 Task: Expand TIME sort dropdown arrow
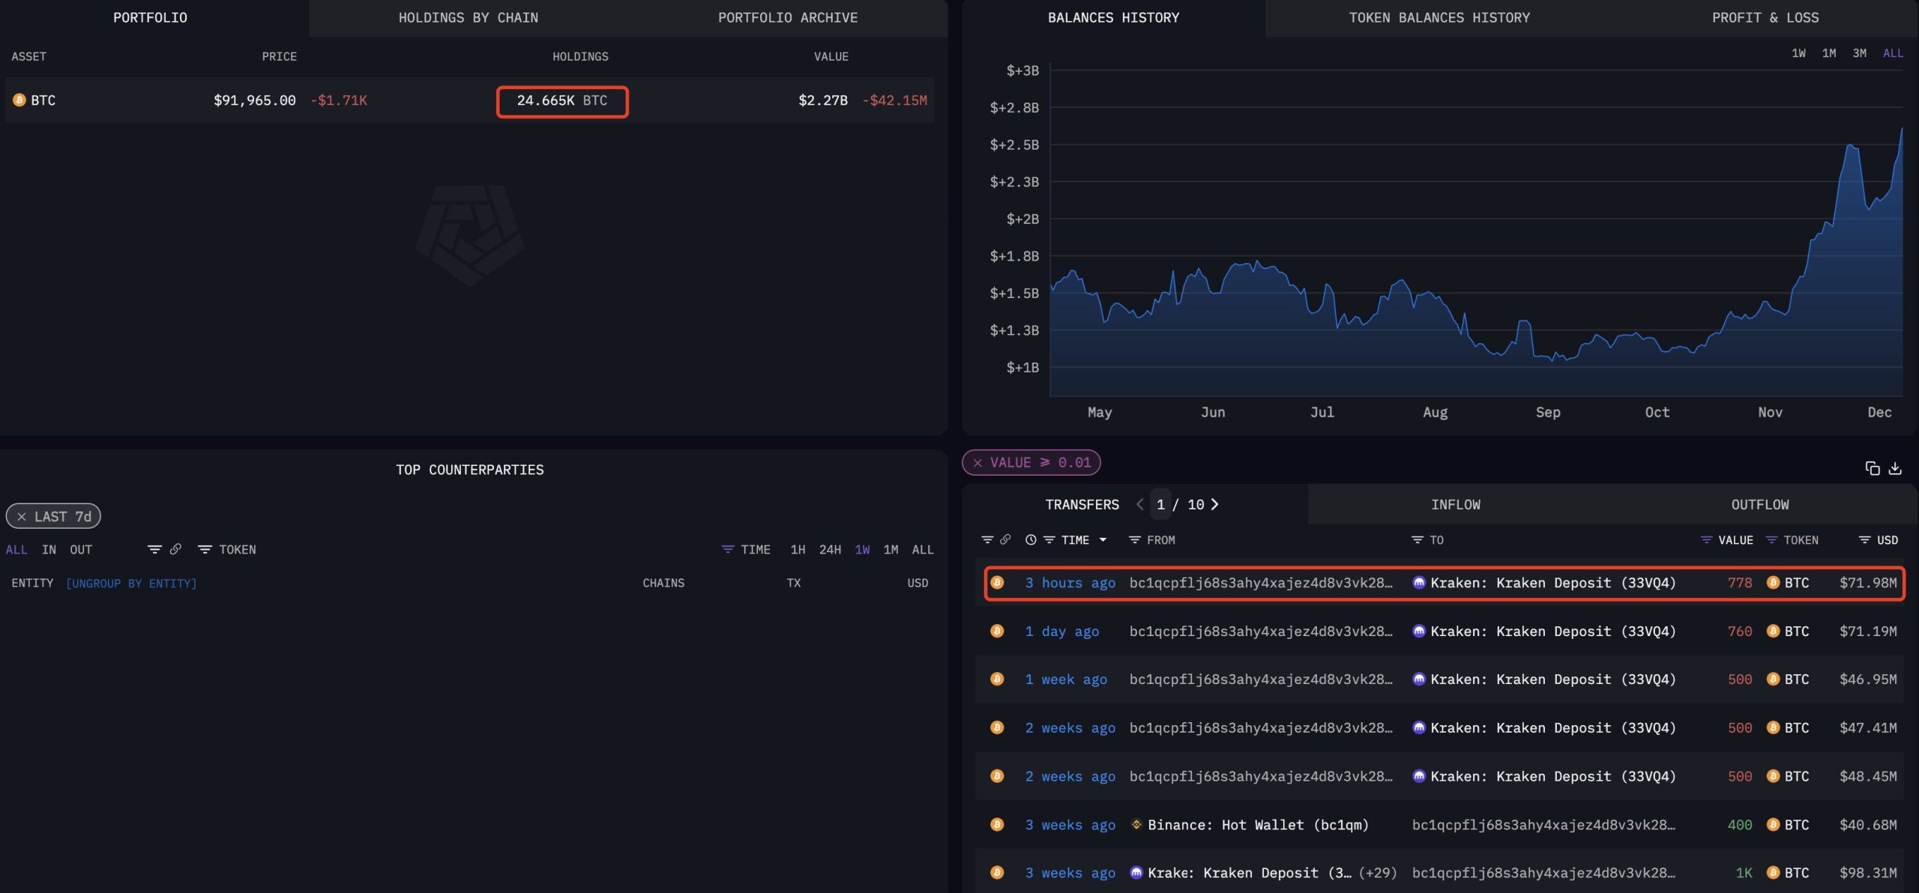click(x=1103, y=539)
